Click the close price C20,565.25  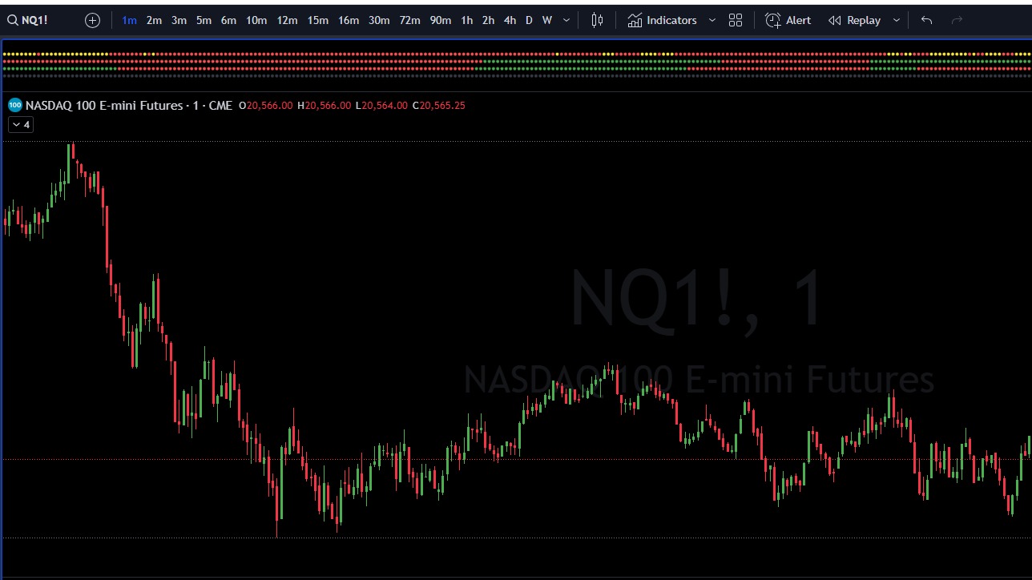point(439,106)
